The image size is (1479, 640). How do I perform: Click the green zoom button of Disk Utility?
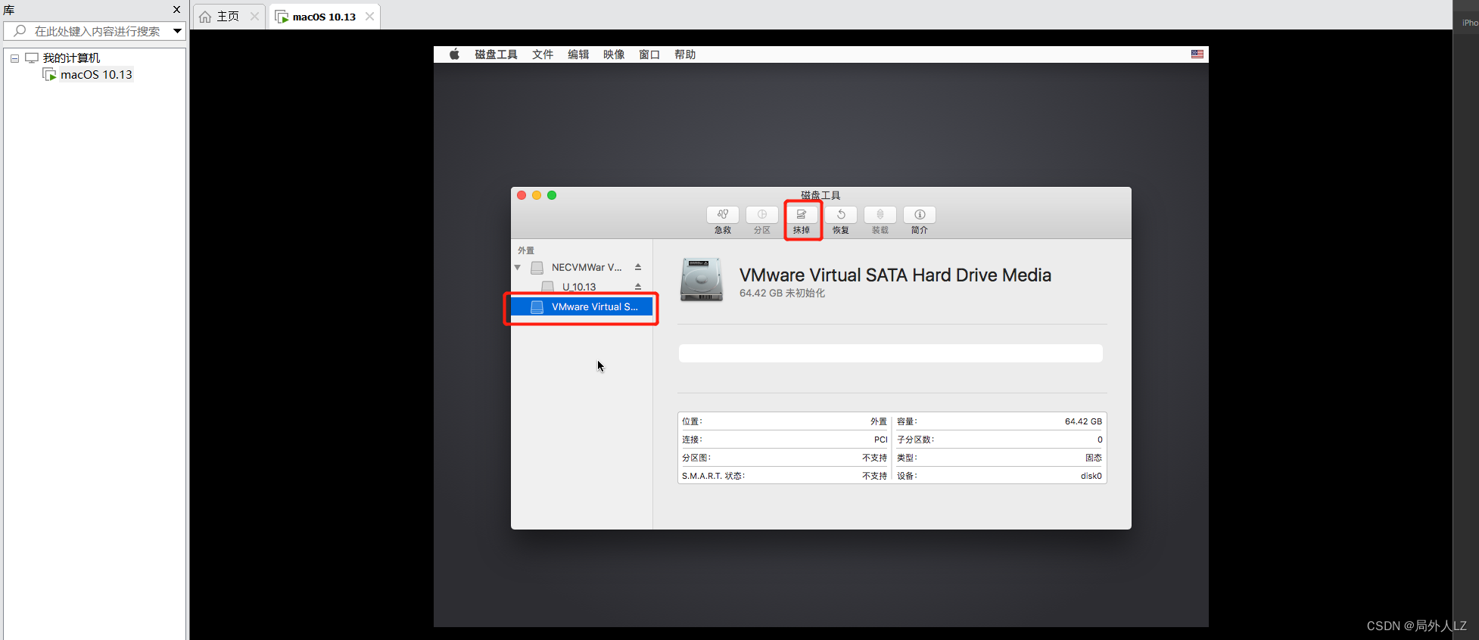click(x=552, y=195)
